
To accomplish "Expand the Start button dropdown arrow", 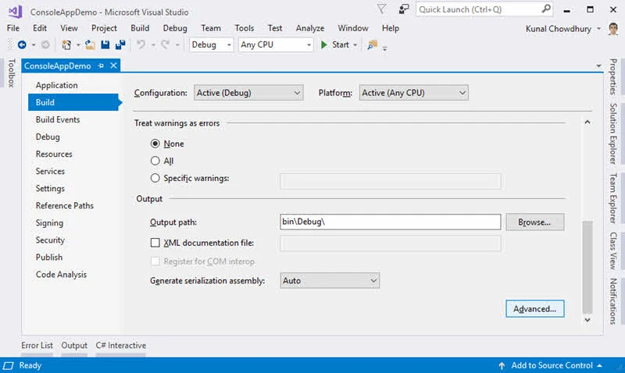I will (355, 45).
